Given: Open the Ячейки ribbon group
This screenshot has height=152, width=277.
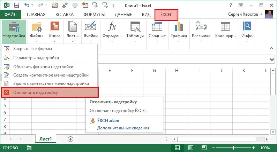Looking at the screenshot, I should click(91, 32).
